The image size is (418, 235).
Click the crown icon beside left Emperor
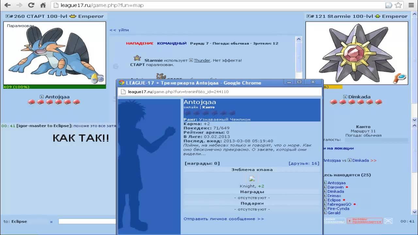click(73, 16)
